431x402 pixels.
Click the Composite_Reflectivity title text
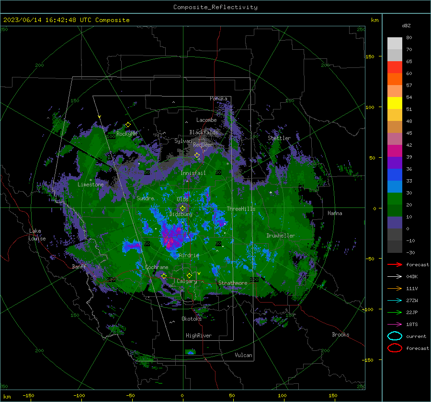click(215, 7)
